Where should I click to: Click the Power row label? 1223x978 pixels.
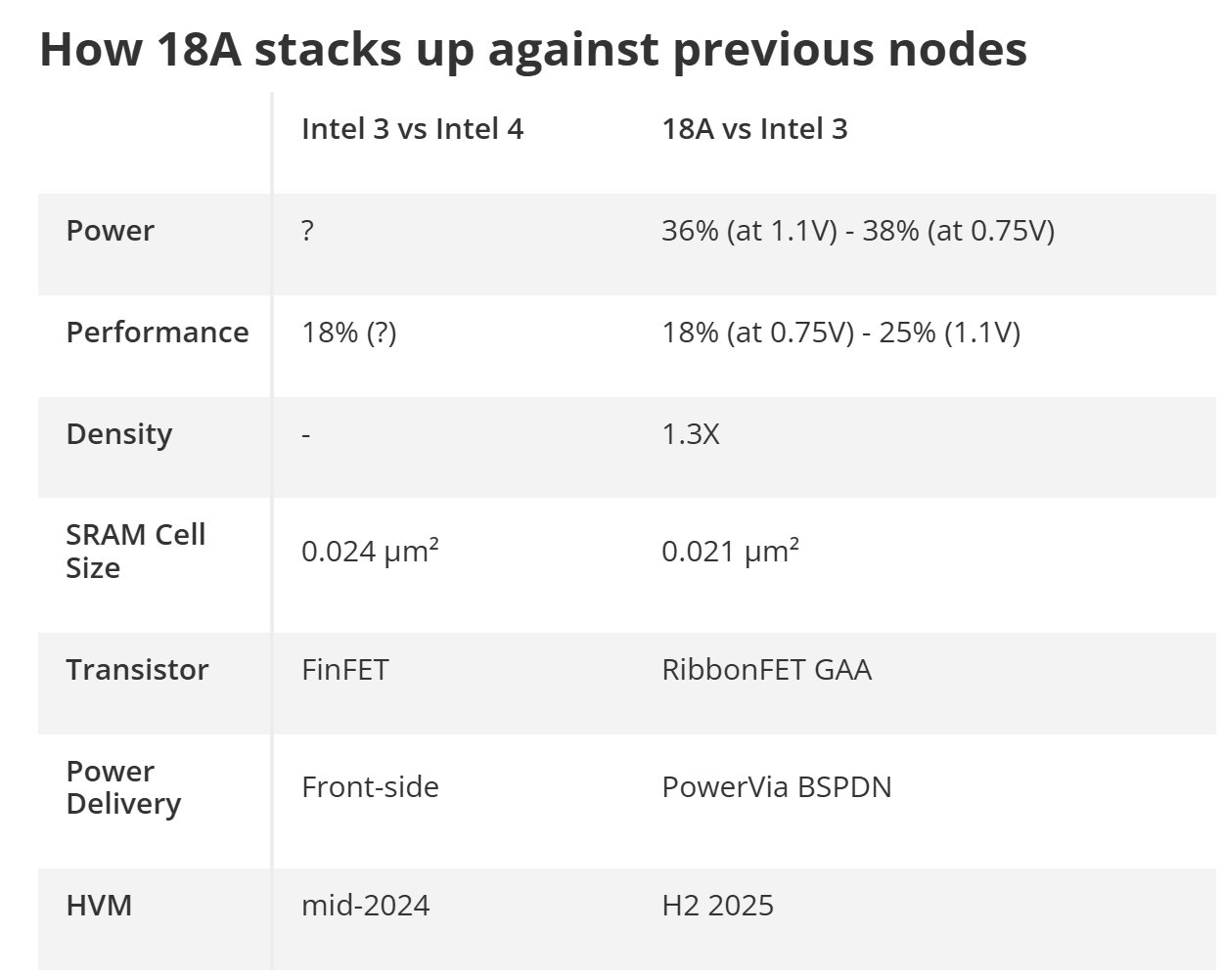(110, 231)
